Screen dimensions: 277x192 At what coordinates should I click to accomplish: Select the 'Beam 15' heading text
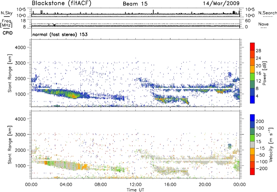135,4
